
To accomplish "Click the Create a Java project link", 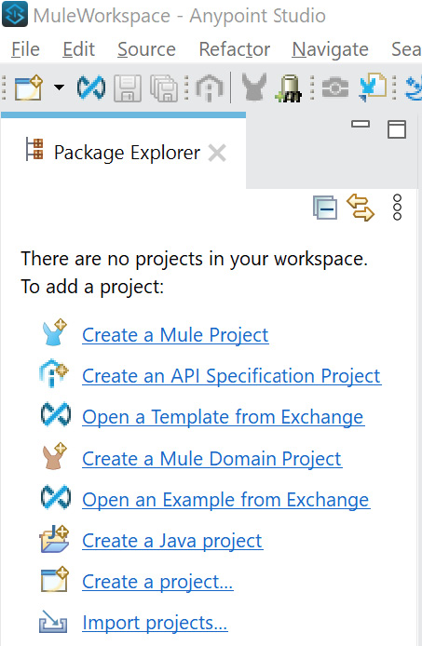I will coord(172,541).
